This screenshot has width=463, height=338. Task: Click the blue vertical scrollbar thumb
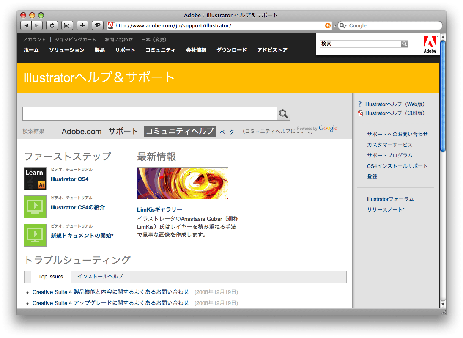tap(443, 96)
